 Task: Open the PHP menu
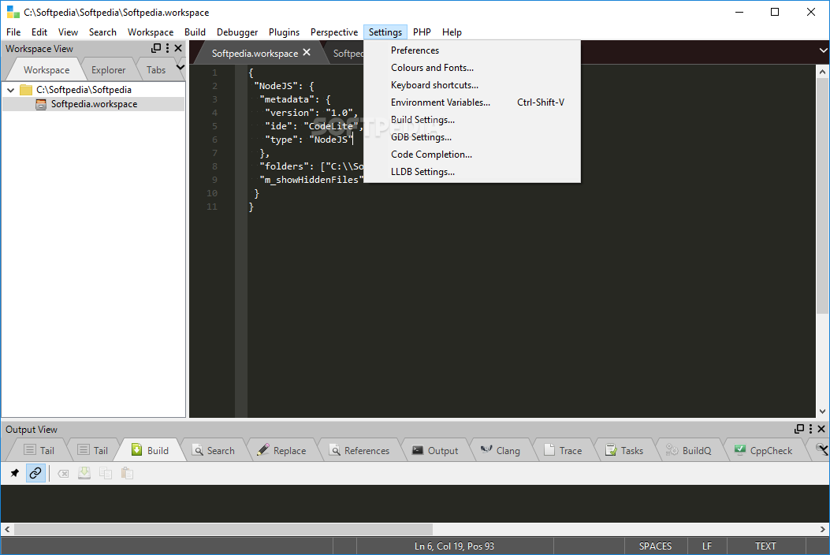(422, 32)
